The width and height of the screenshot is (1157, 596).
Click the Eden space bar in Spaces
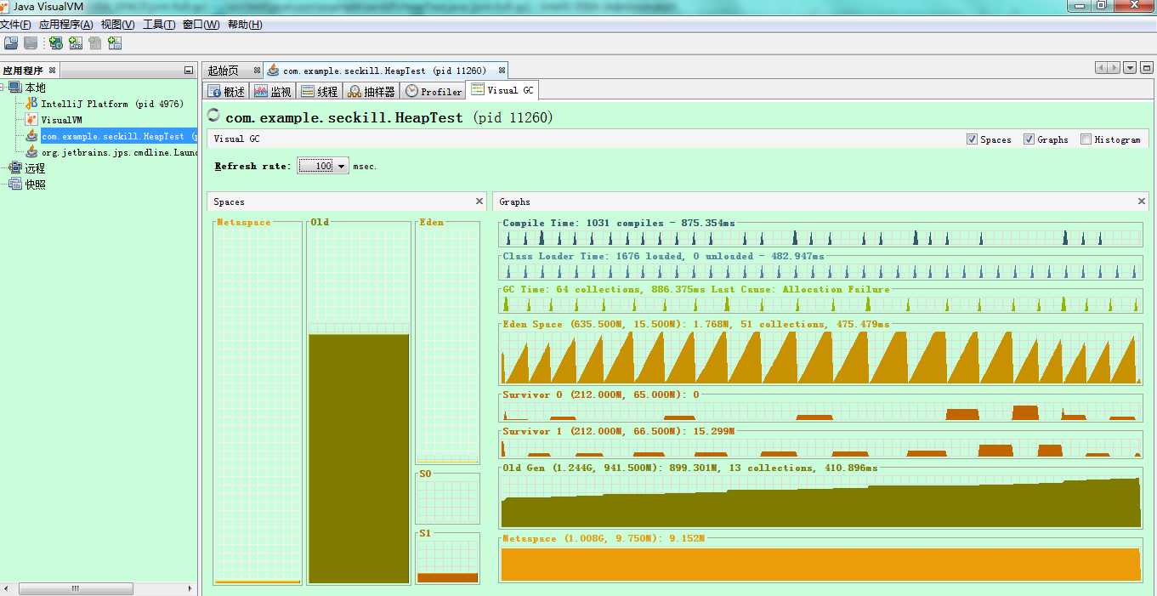[448, 344]
